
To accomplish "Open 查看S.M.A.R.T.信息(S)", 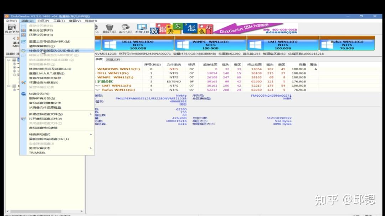I will point(57,74).
